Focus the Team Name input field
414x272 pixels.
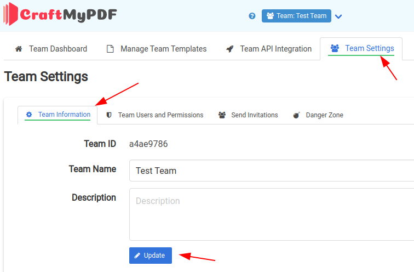(271, 171)
